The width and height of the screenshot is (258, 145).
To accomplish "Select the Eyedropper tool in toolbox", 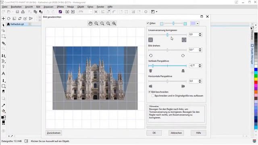I will 4,106.
